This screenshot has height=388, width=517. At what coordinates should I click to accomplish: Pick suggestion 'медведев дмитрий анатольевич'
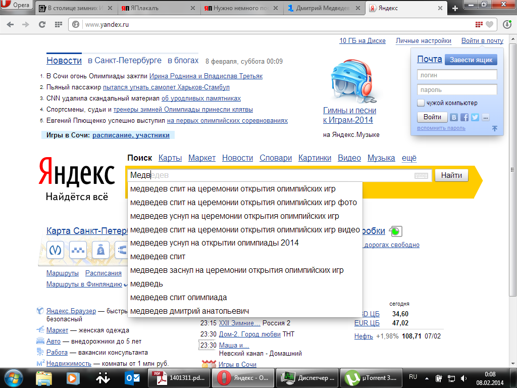click(x=189, y=311)
